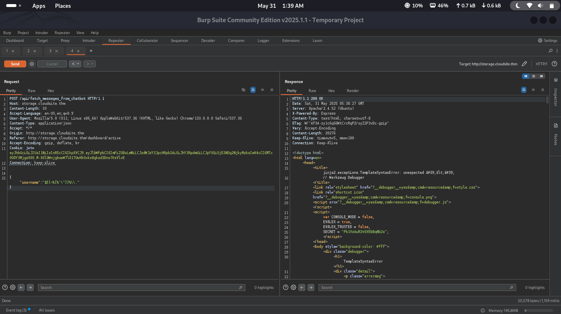This screenshot has height=314, width=561.
Task: Select HTTP/1 protocol toggle
Action: tap(541, 64)
